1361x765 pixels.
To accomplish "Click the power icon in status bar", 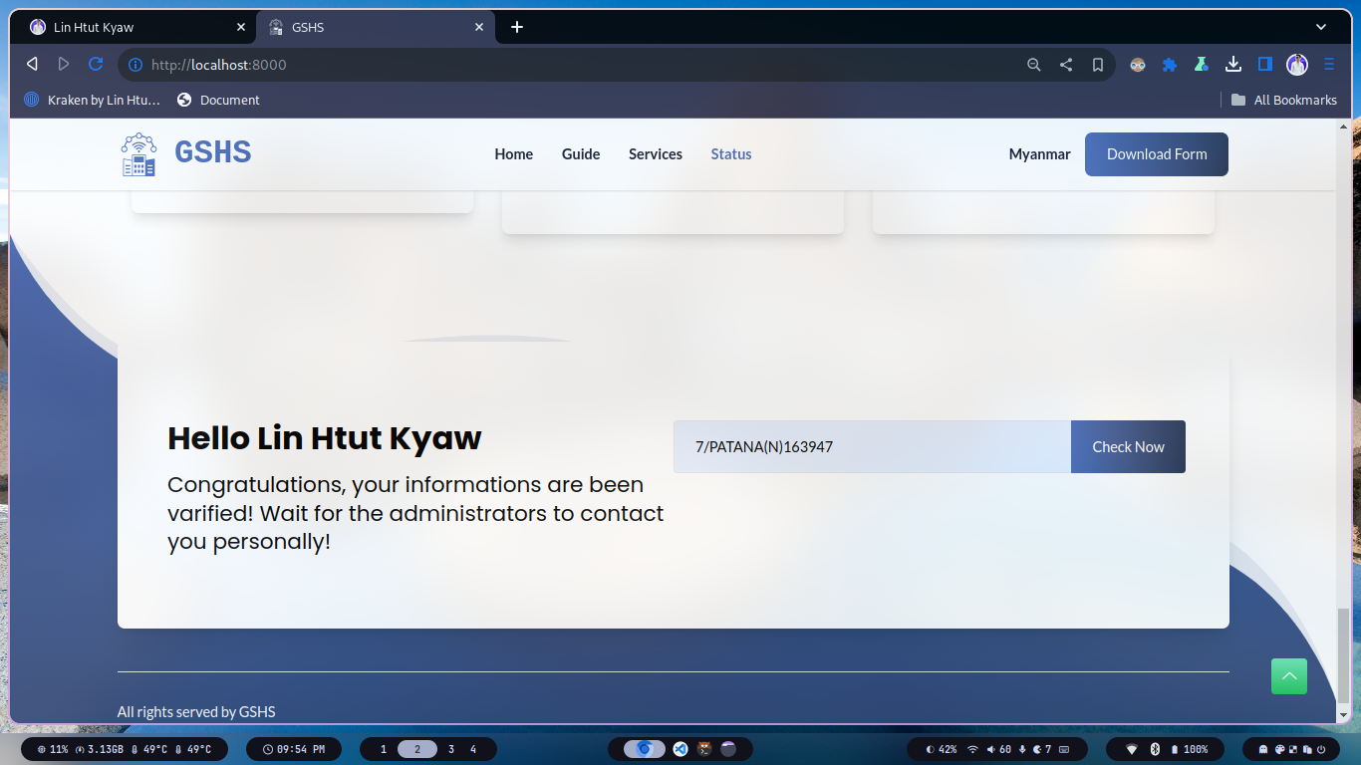I will point(1321,749).
